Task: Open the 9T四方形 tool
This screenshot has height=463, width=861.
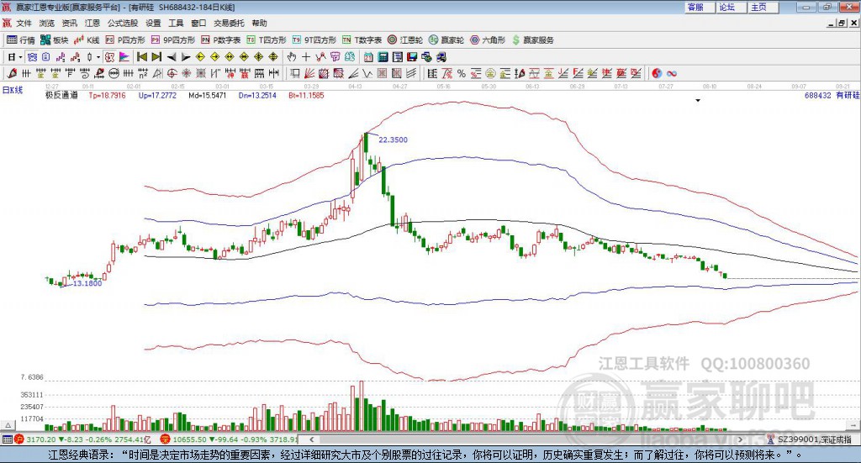Action: pyautogui.click(x=314, y=40)
